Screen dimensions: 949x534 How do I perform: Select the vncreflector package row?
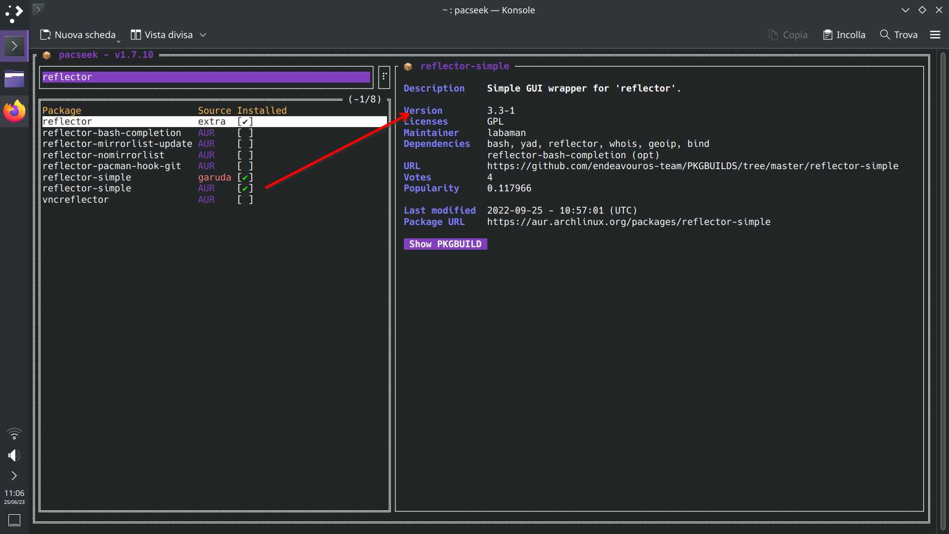[x=215, y=200]
